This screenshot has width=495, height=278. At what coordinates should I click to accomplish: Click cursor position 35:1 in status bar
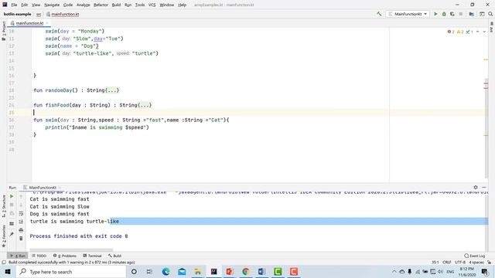435,263
